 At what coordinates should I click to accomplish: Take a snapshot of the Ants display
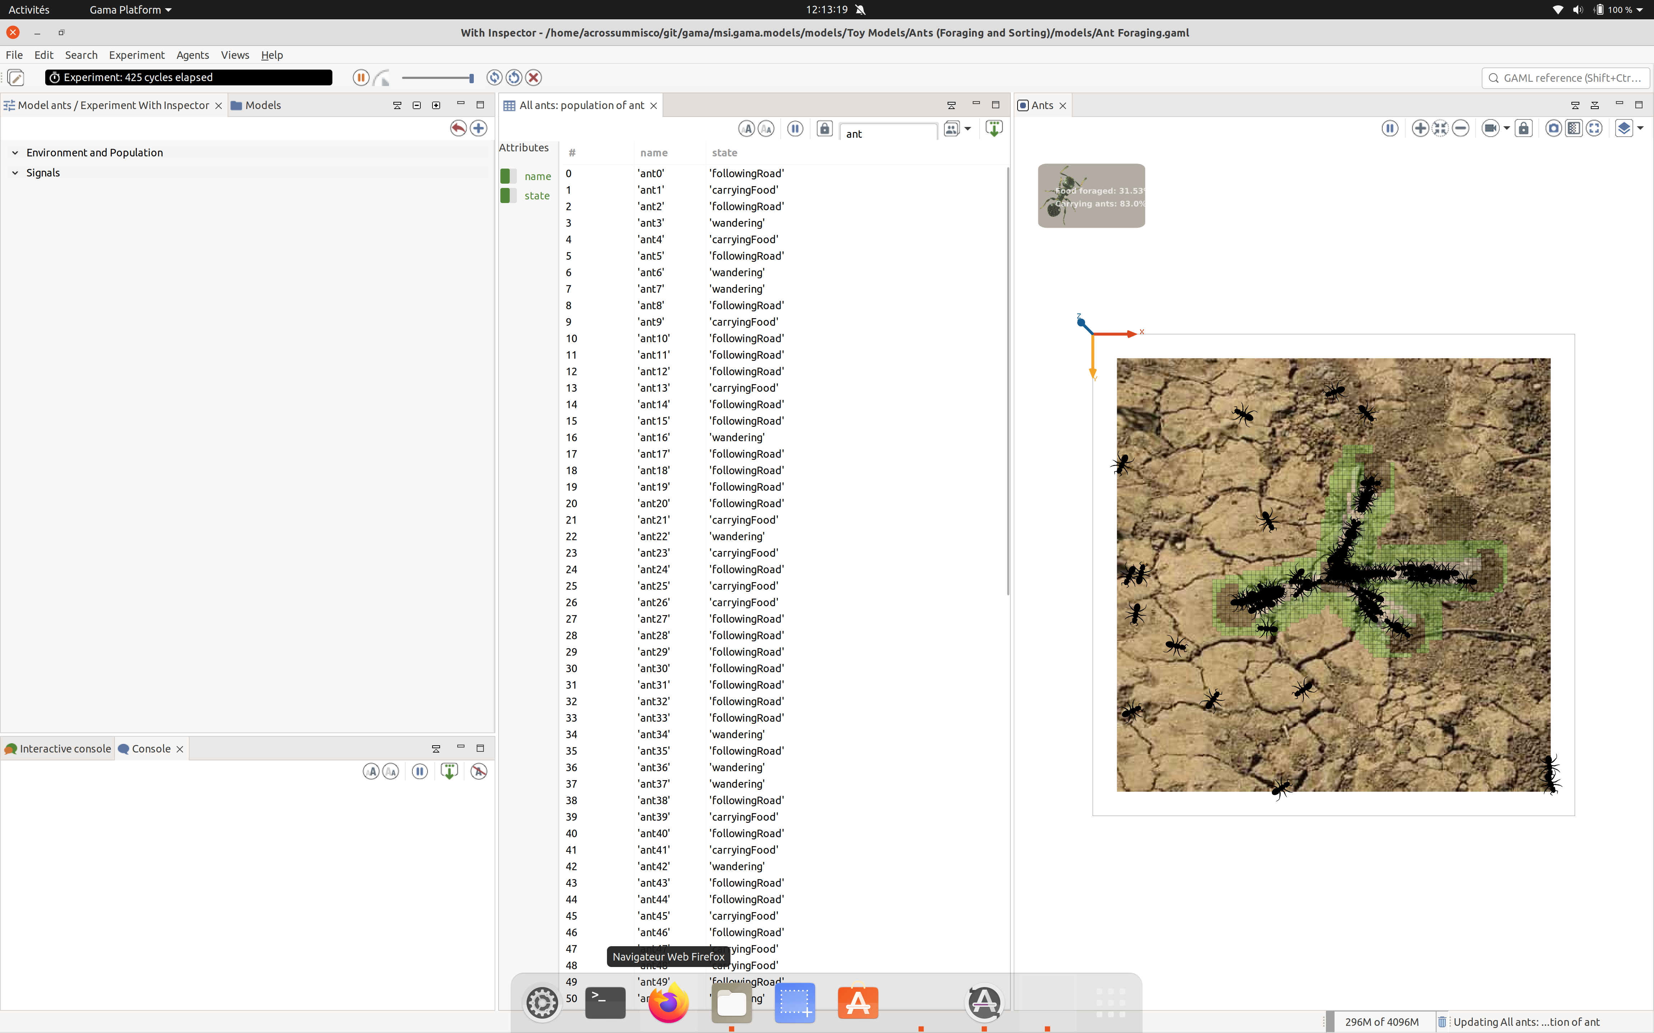click(1553, 128)
